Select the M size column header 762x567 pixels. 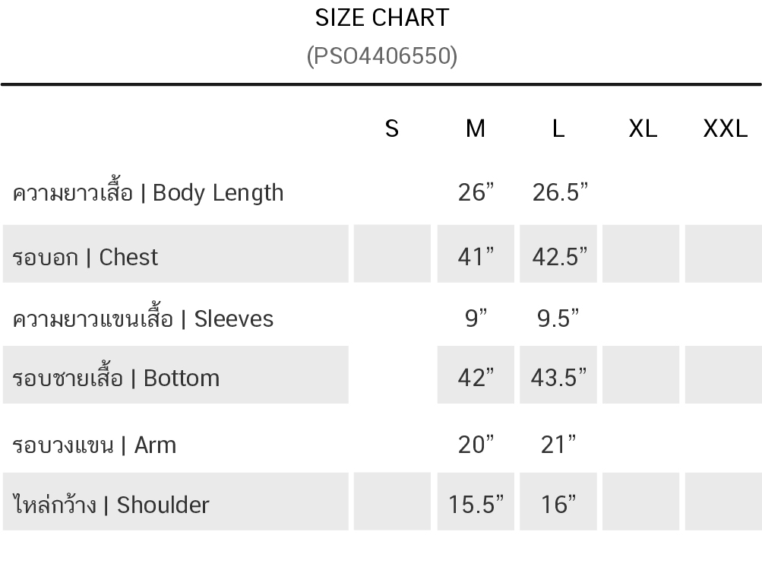tap(476, 128)
